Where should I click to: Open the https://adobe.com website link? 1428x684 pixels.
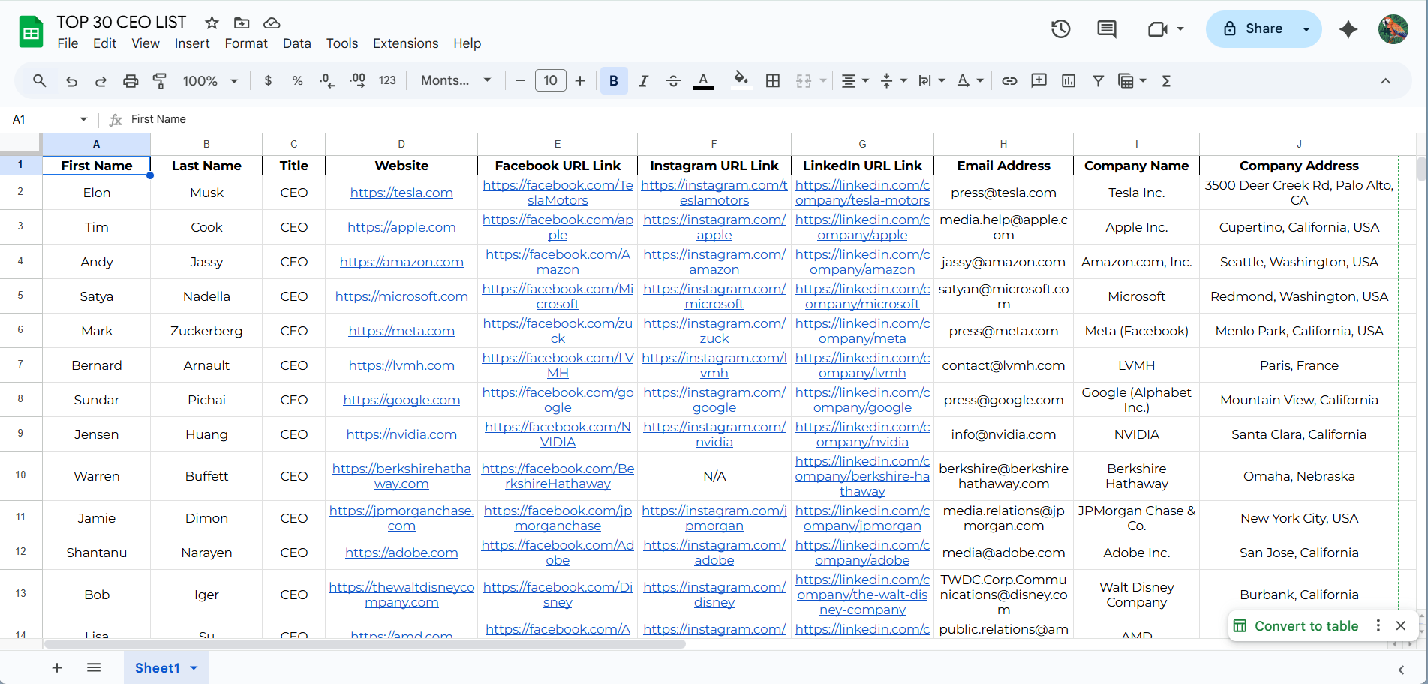point(401,553)
